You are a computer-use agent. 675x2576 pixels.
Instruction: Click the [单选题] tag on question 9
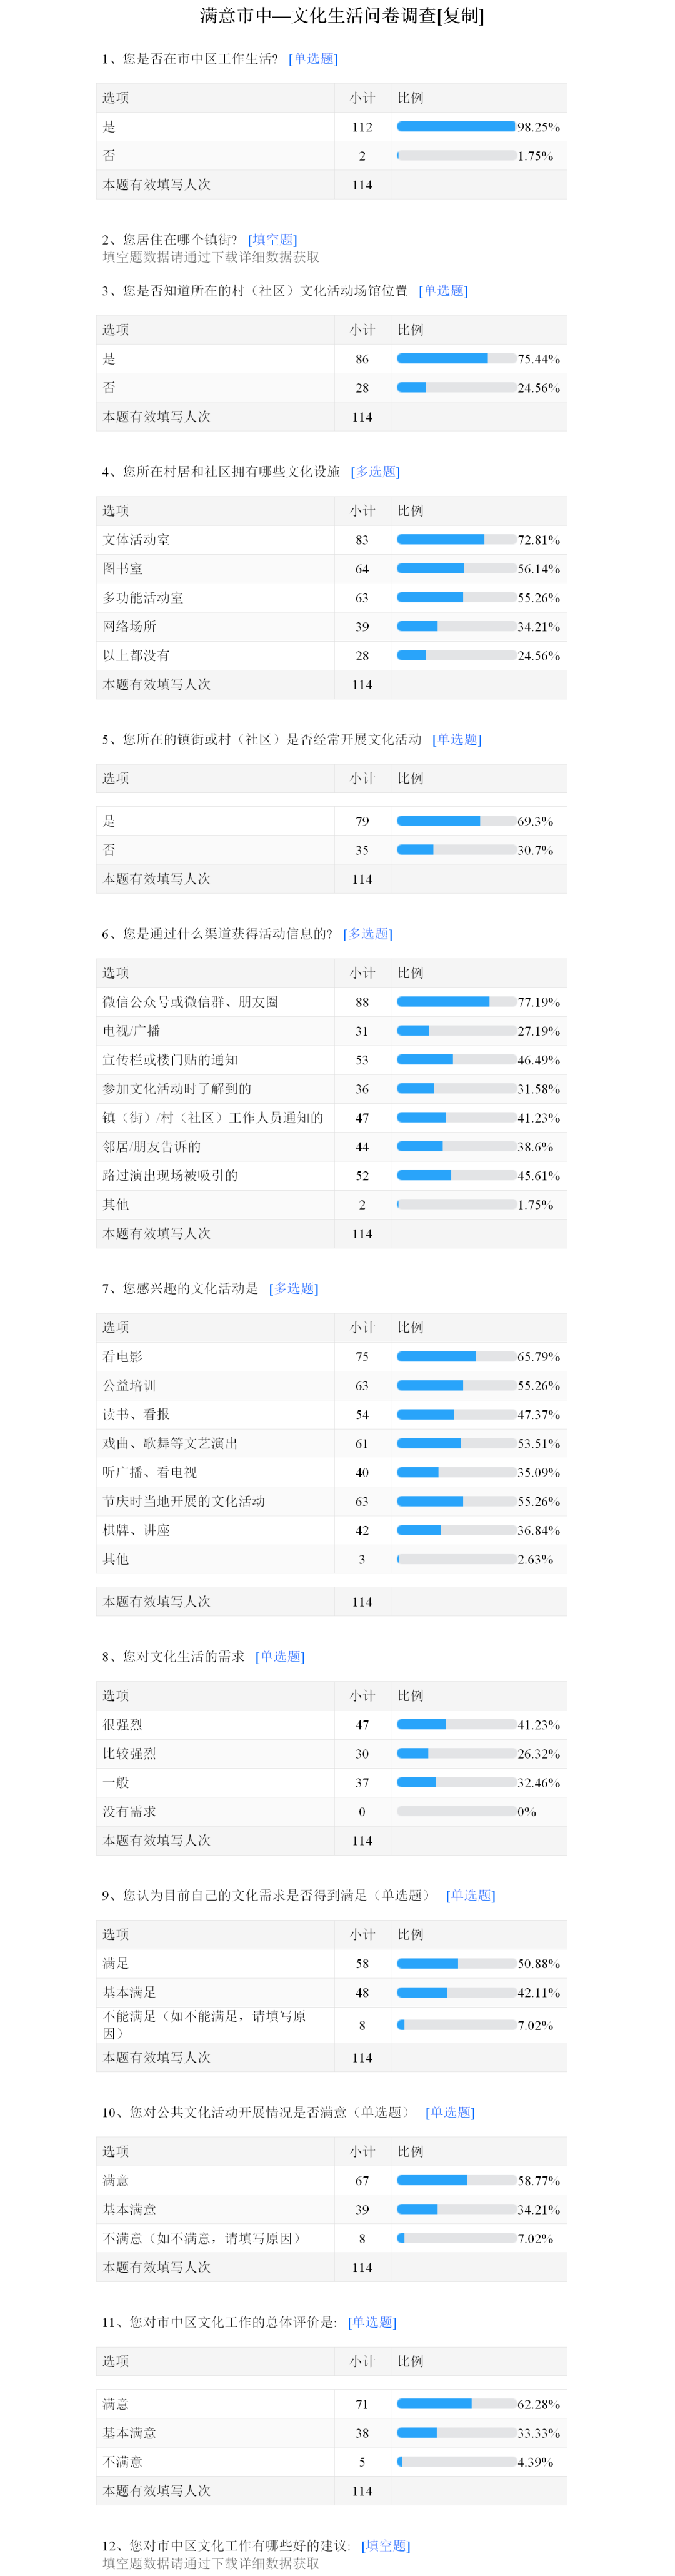(470, 1895)
